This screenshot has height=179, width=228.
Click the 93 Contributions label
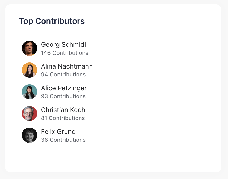click(63, 97)
